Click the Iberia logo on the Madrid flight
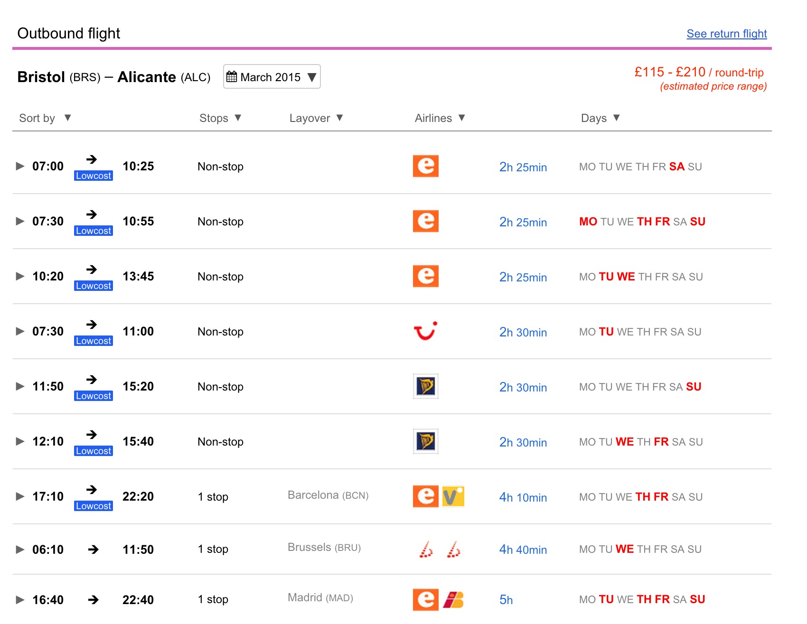Viewport: 807px width, 624px height. pos(453,600)
